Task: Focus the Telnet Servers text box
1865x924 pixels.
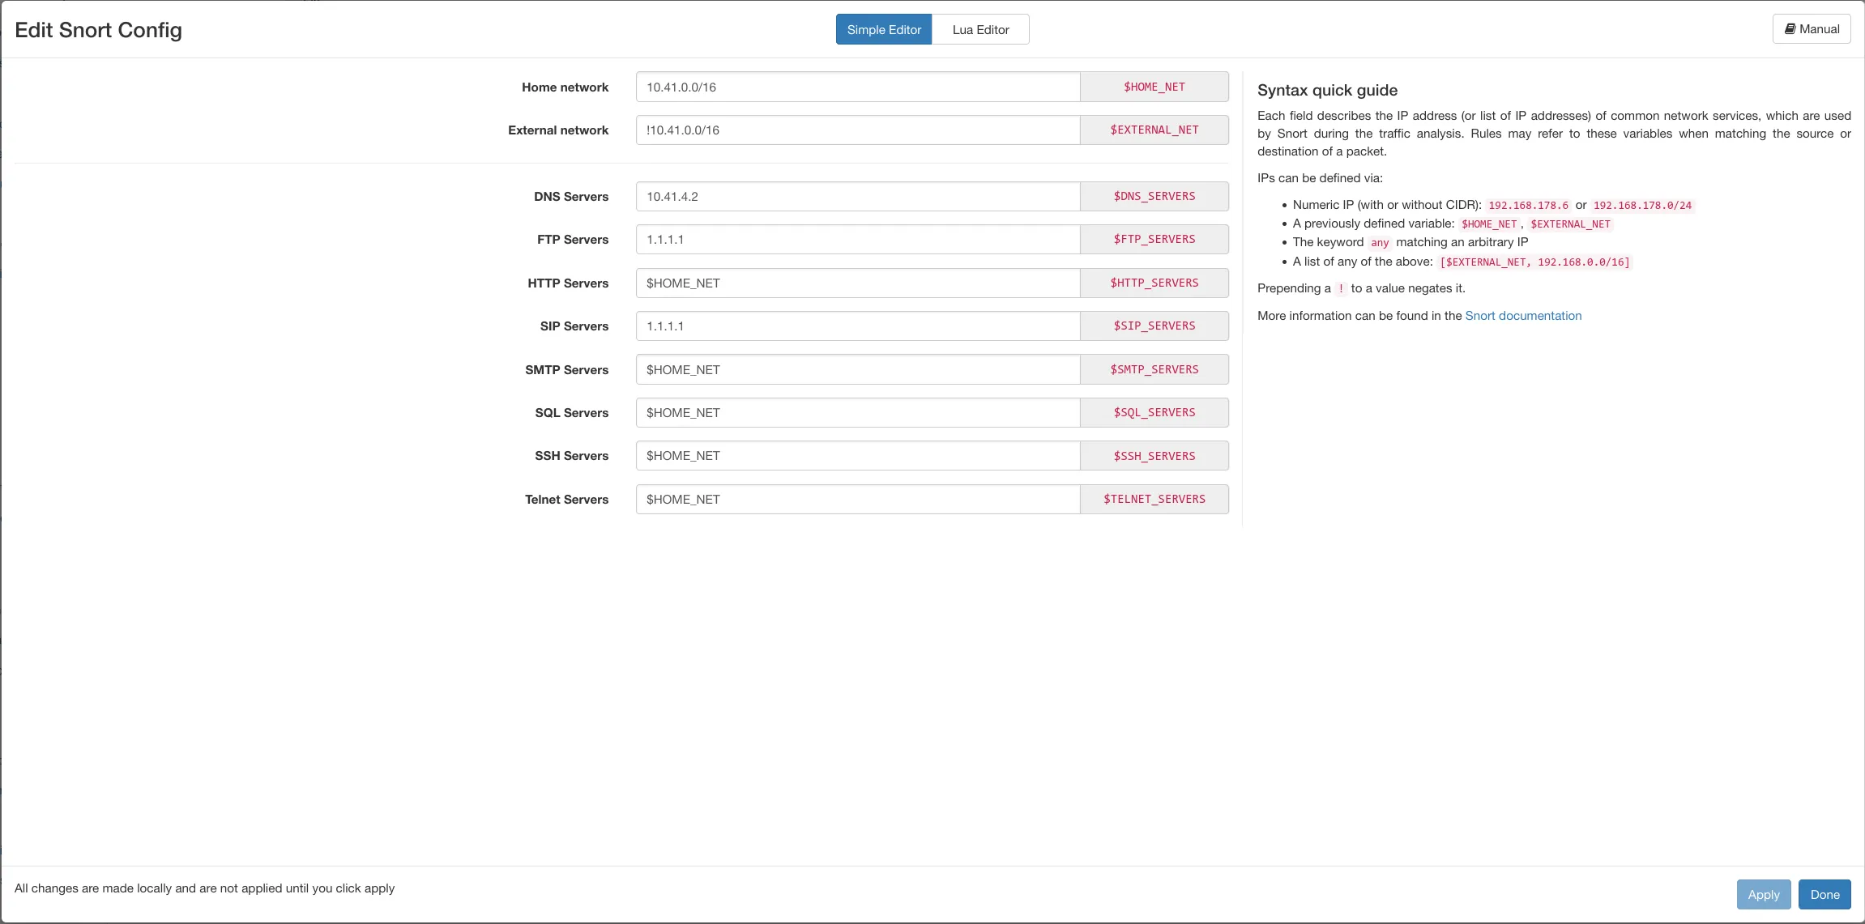Action: pos(857,500)
